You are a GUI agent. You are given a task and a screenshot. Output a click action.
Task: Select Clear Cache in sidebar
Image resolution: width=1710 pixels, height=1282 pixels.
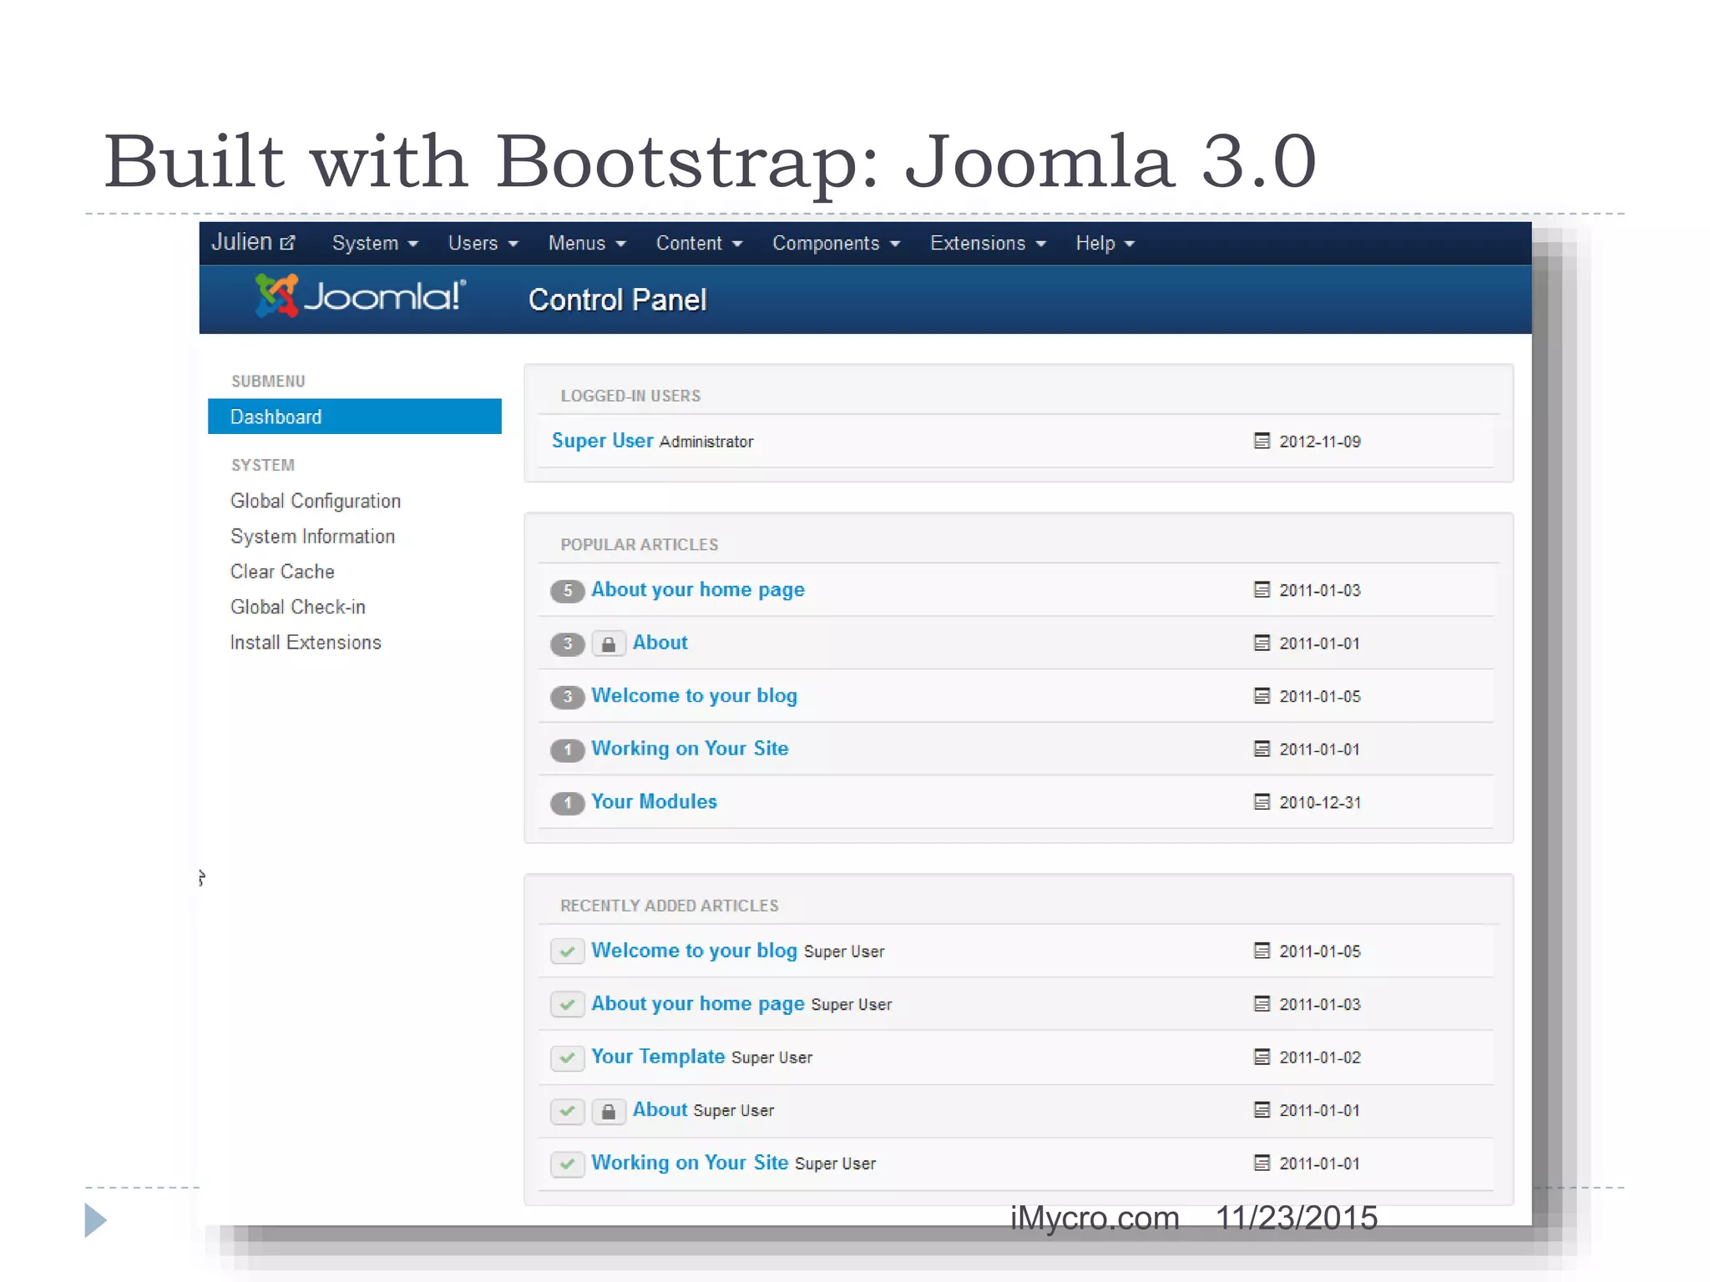coord(282,572)
